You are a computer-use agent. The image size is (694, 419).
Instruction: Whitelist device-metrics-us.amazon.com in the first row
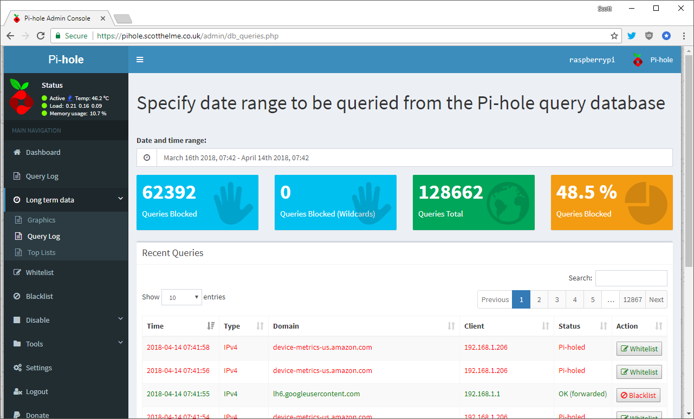pos(639,349)
